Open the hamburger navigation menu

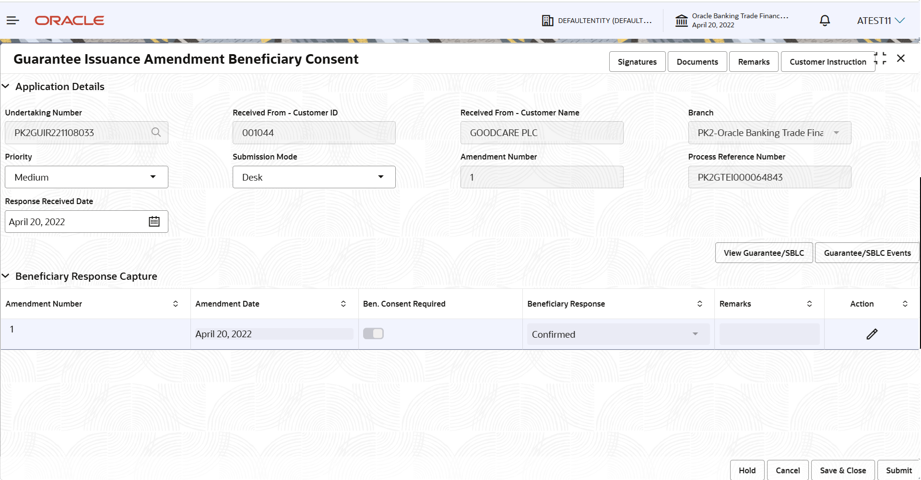click(13, 21)
